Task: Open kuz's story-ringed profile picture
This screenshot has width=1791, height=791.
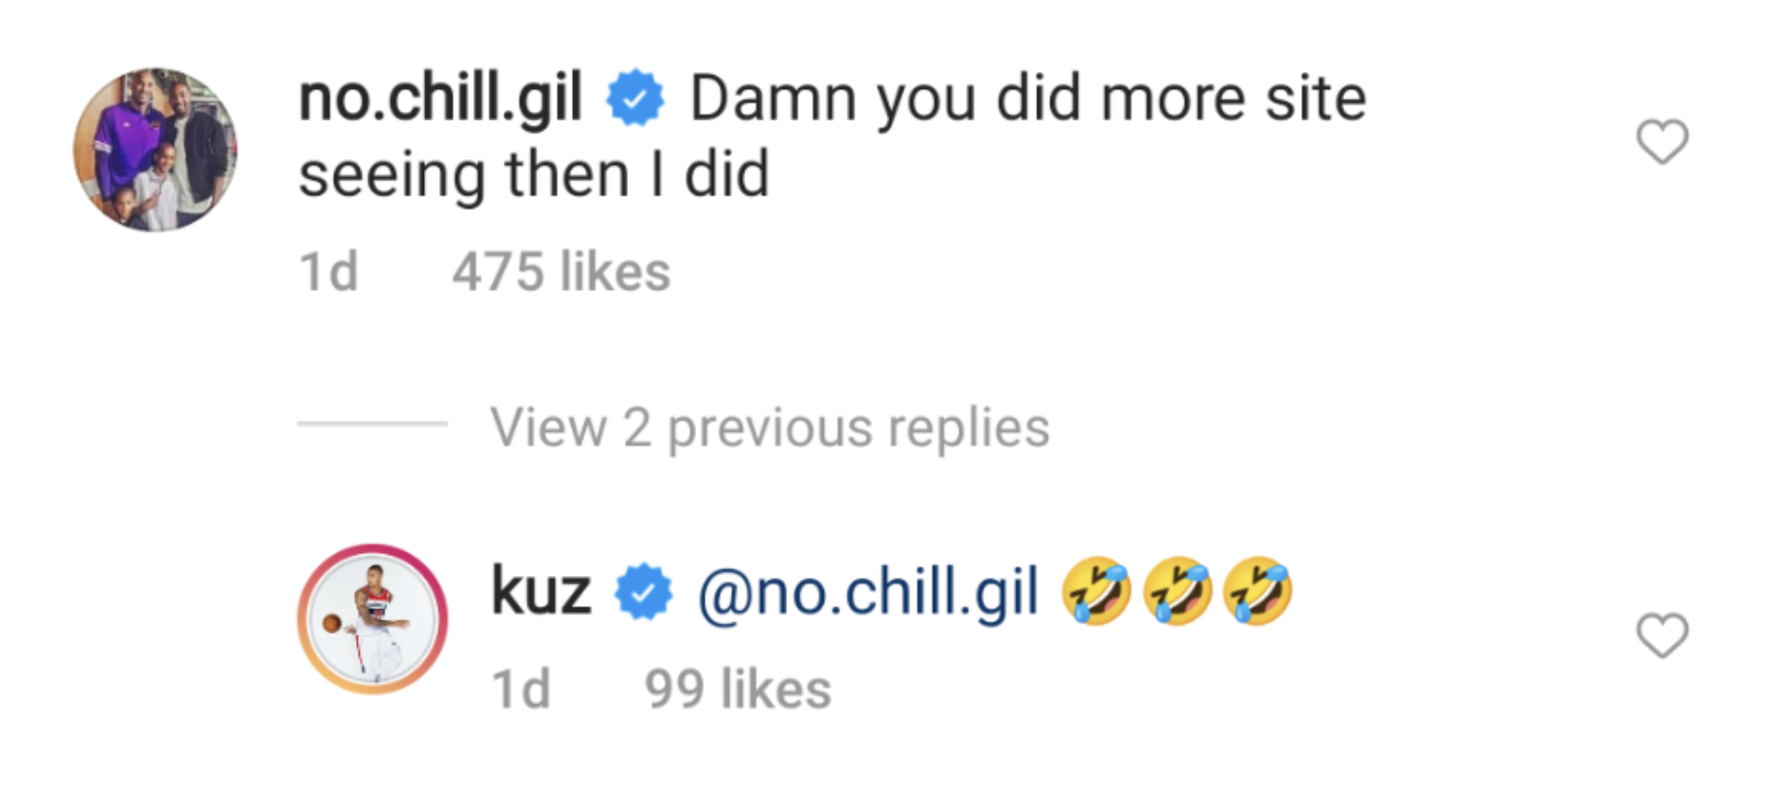Action: pyautogui.click(x=373, y=619)
